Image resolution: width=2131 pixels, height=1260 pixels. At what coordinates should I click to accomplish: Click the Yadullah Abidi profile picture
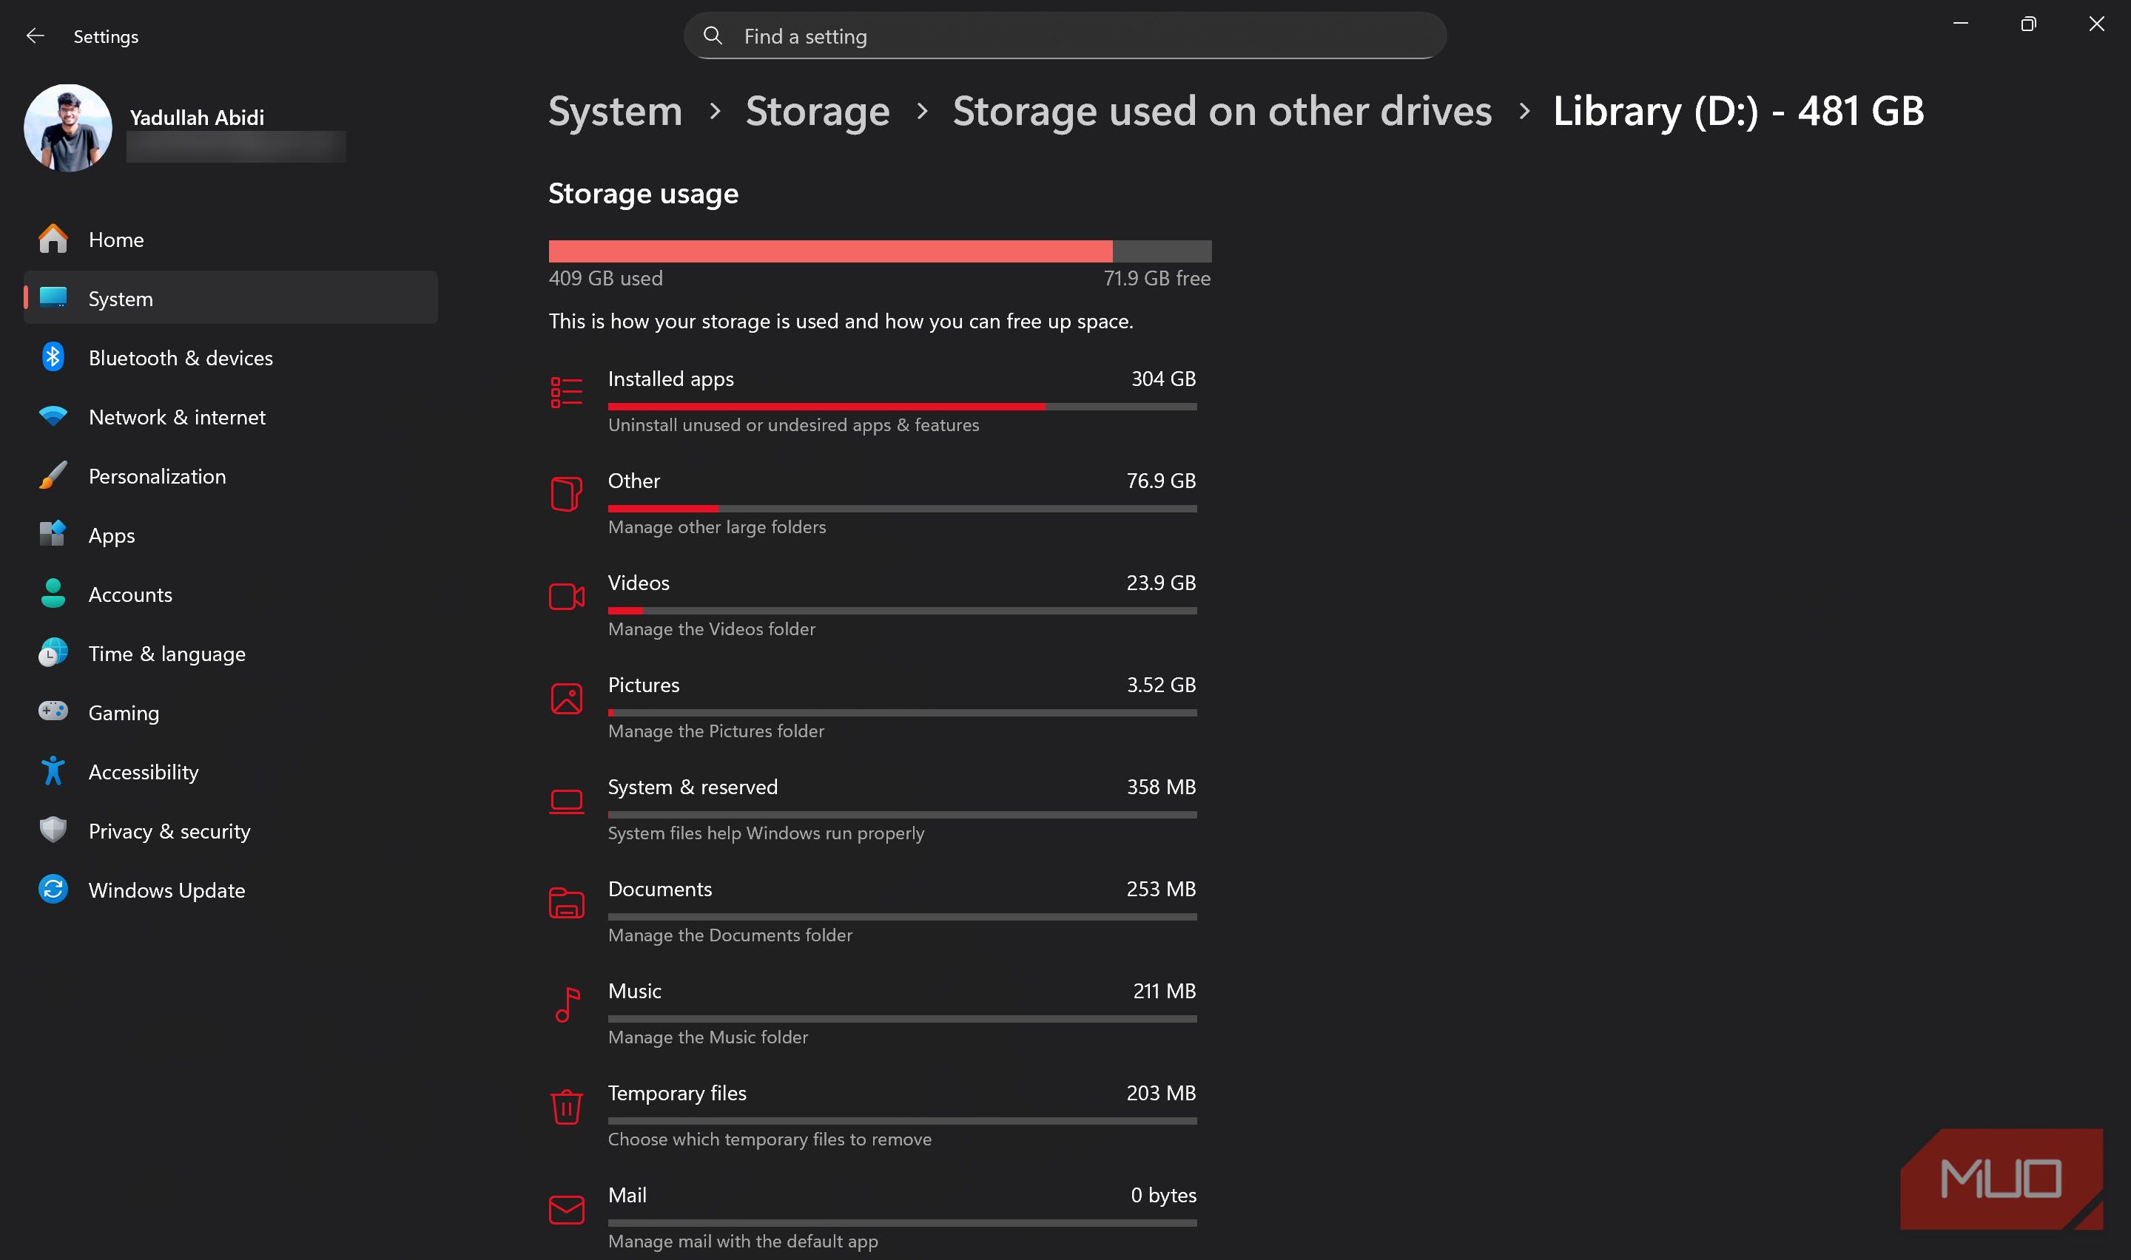pos(67,127)
